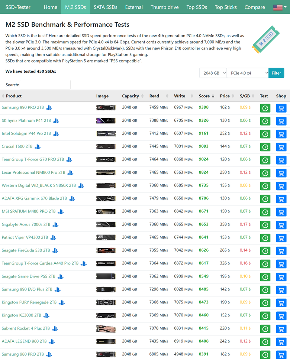The width and height of the screenshot is (290, 360).
Task: Open the language flag dropdown
Action: (280, 7)
